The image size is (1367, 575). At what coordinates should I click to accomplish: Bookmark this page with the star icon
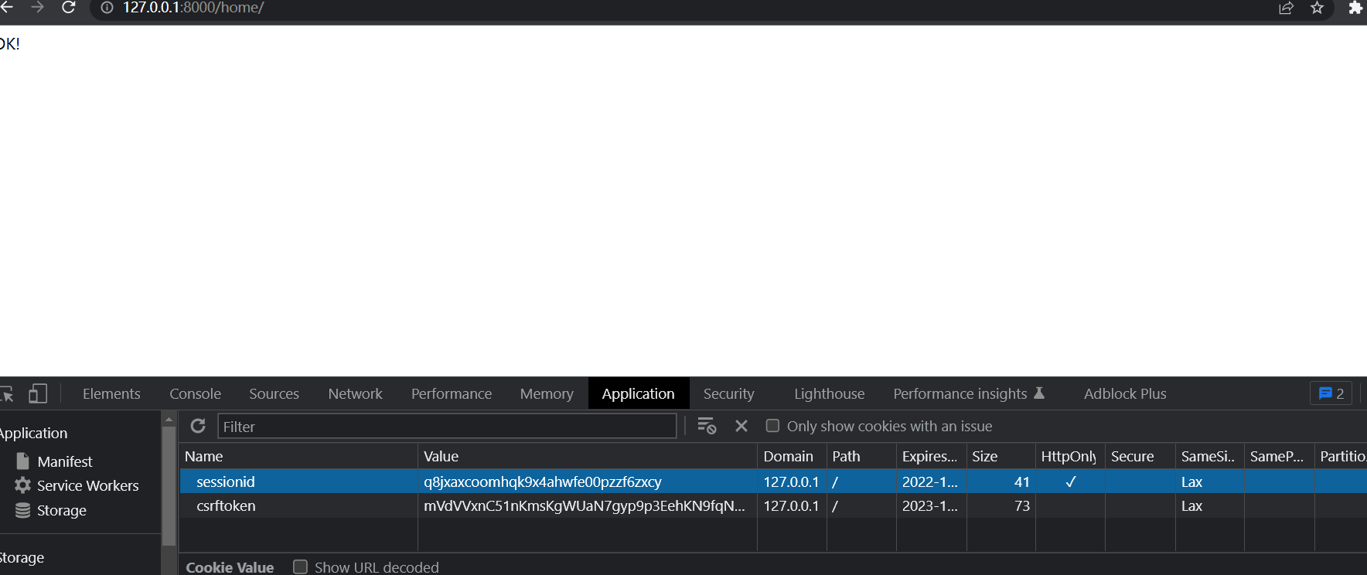click(1318, 8)
